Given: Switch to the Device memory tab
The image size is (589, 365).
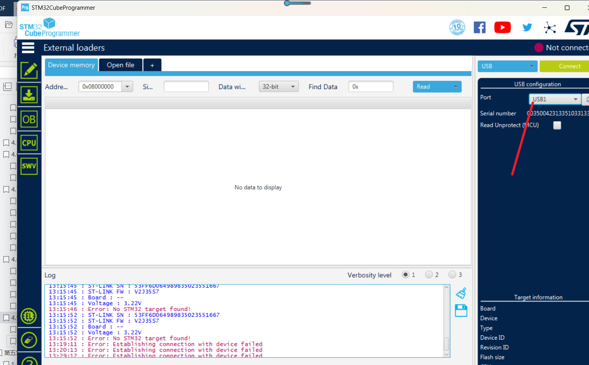Looking at the screenshot, I should (71, 65).
